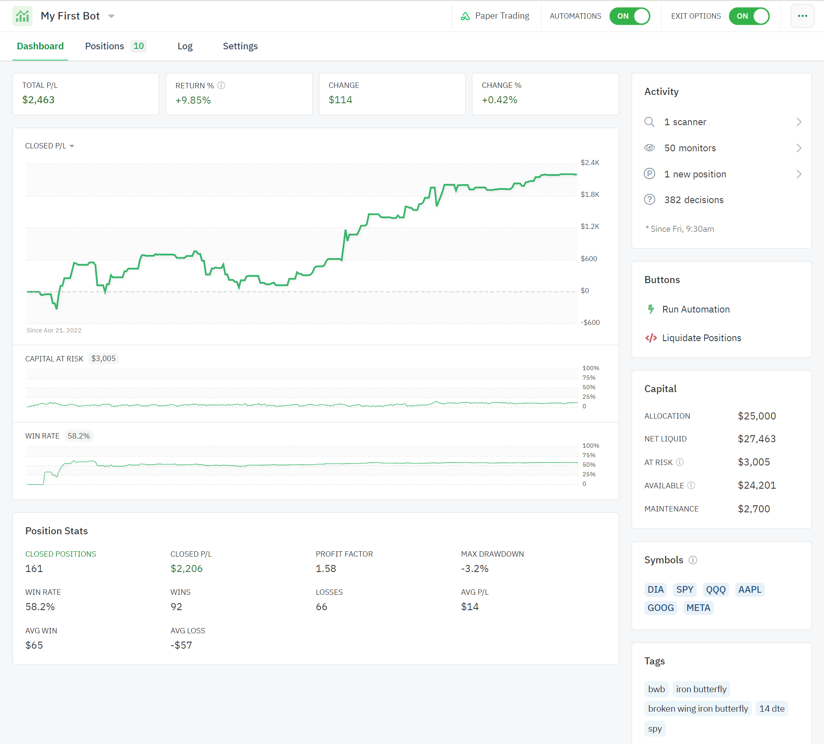Expand the 50 monitors chevron
The width and height of the screenshot is (824, 744).
[799, 148]
